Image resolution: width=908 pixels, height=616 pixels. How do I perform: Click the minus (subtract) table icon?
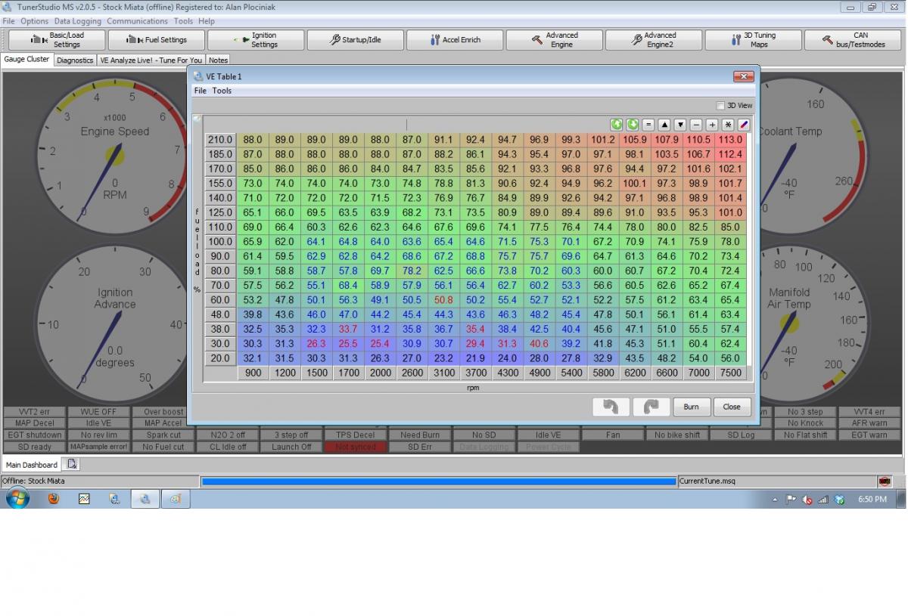[696, 125]
